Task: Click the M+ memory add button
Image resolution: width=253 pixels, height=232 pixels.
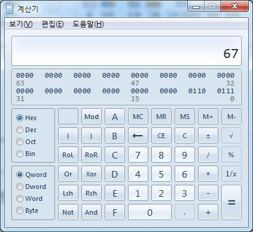Action: point(208,117)
